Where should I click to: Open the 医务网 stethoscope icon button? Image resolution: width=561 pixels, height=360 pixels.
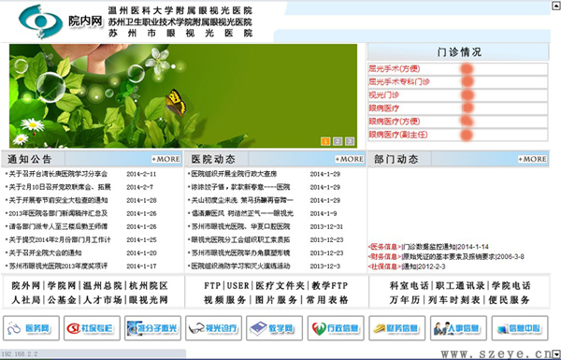point(31,328)
